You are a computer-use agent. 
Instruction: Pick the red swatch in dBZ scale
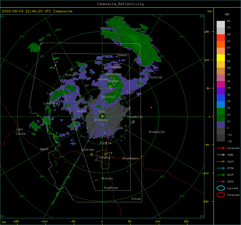coord(221,37)
